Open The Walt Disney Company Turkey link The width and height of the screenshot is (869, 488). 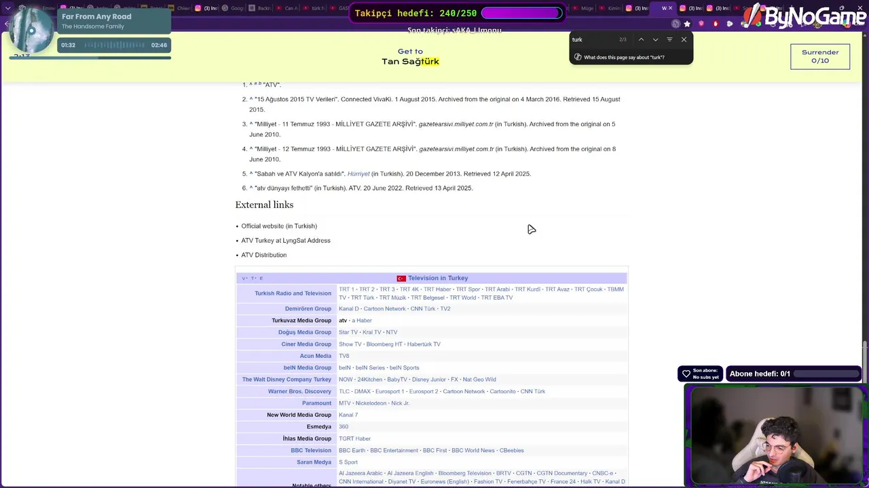286,380
